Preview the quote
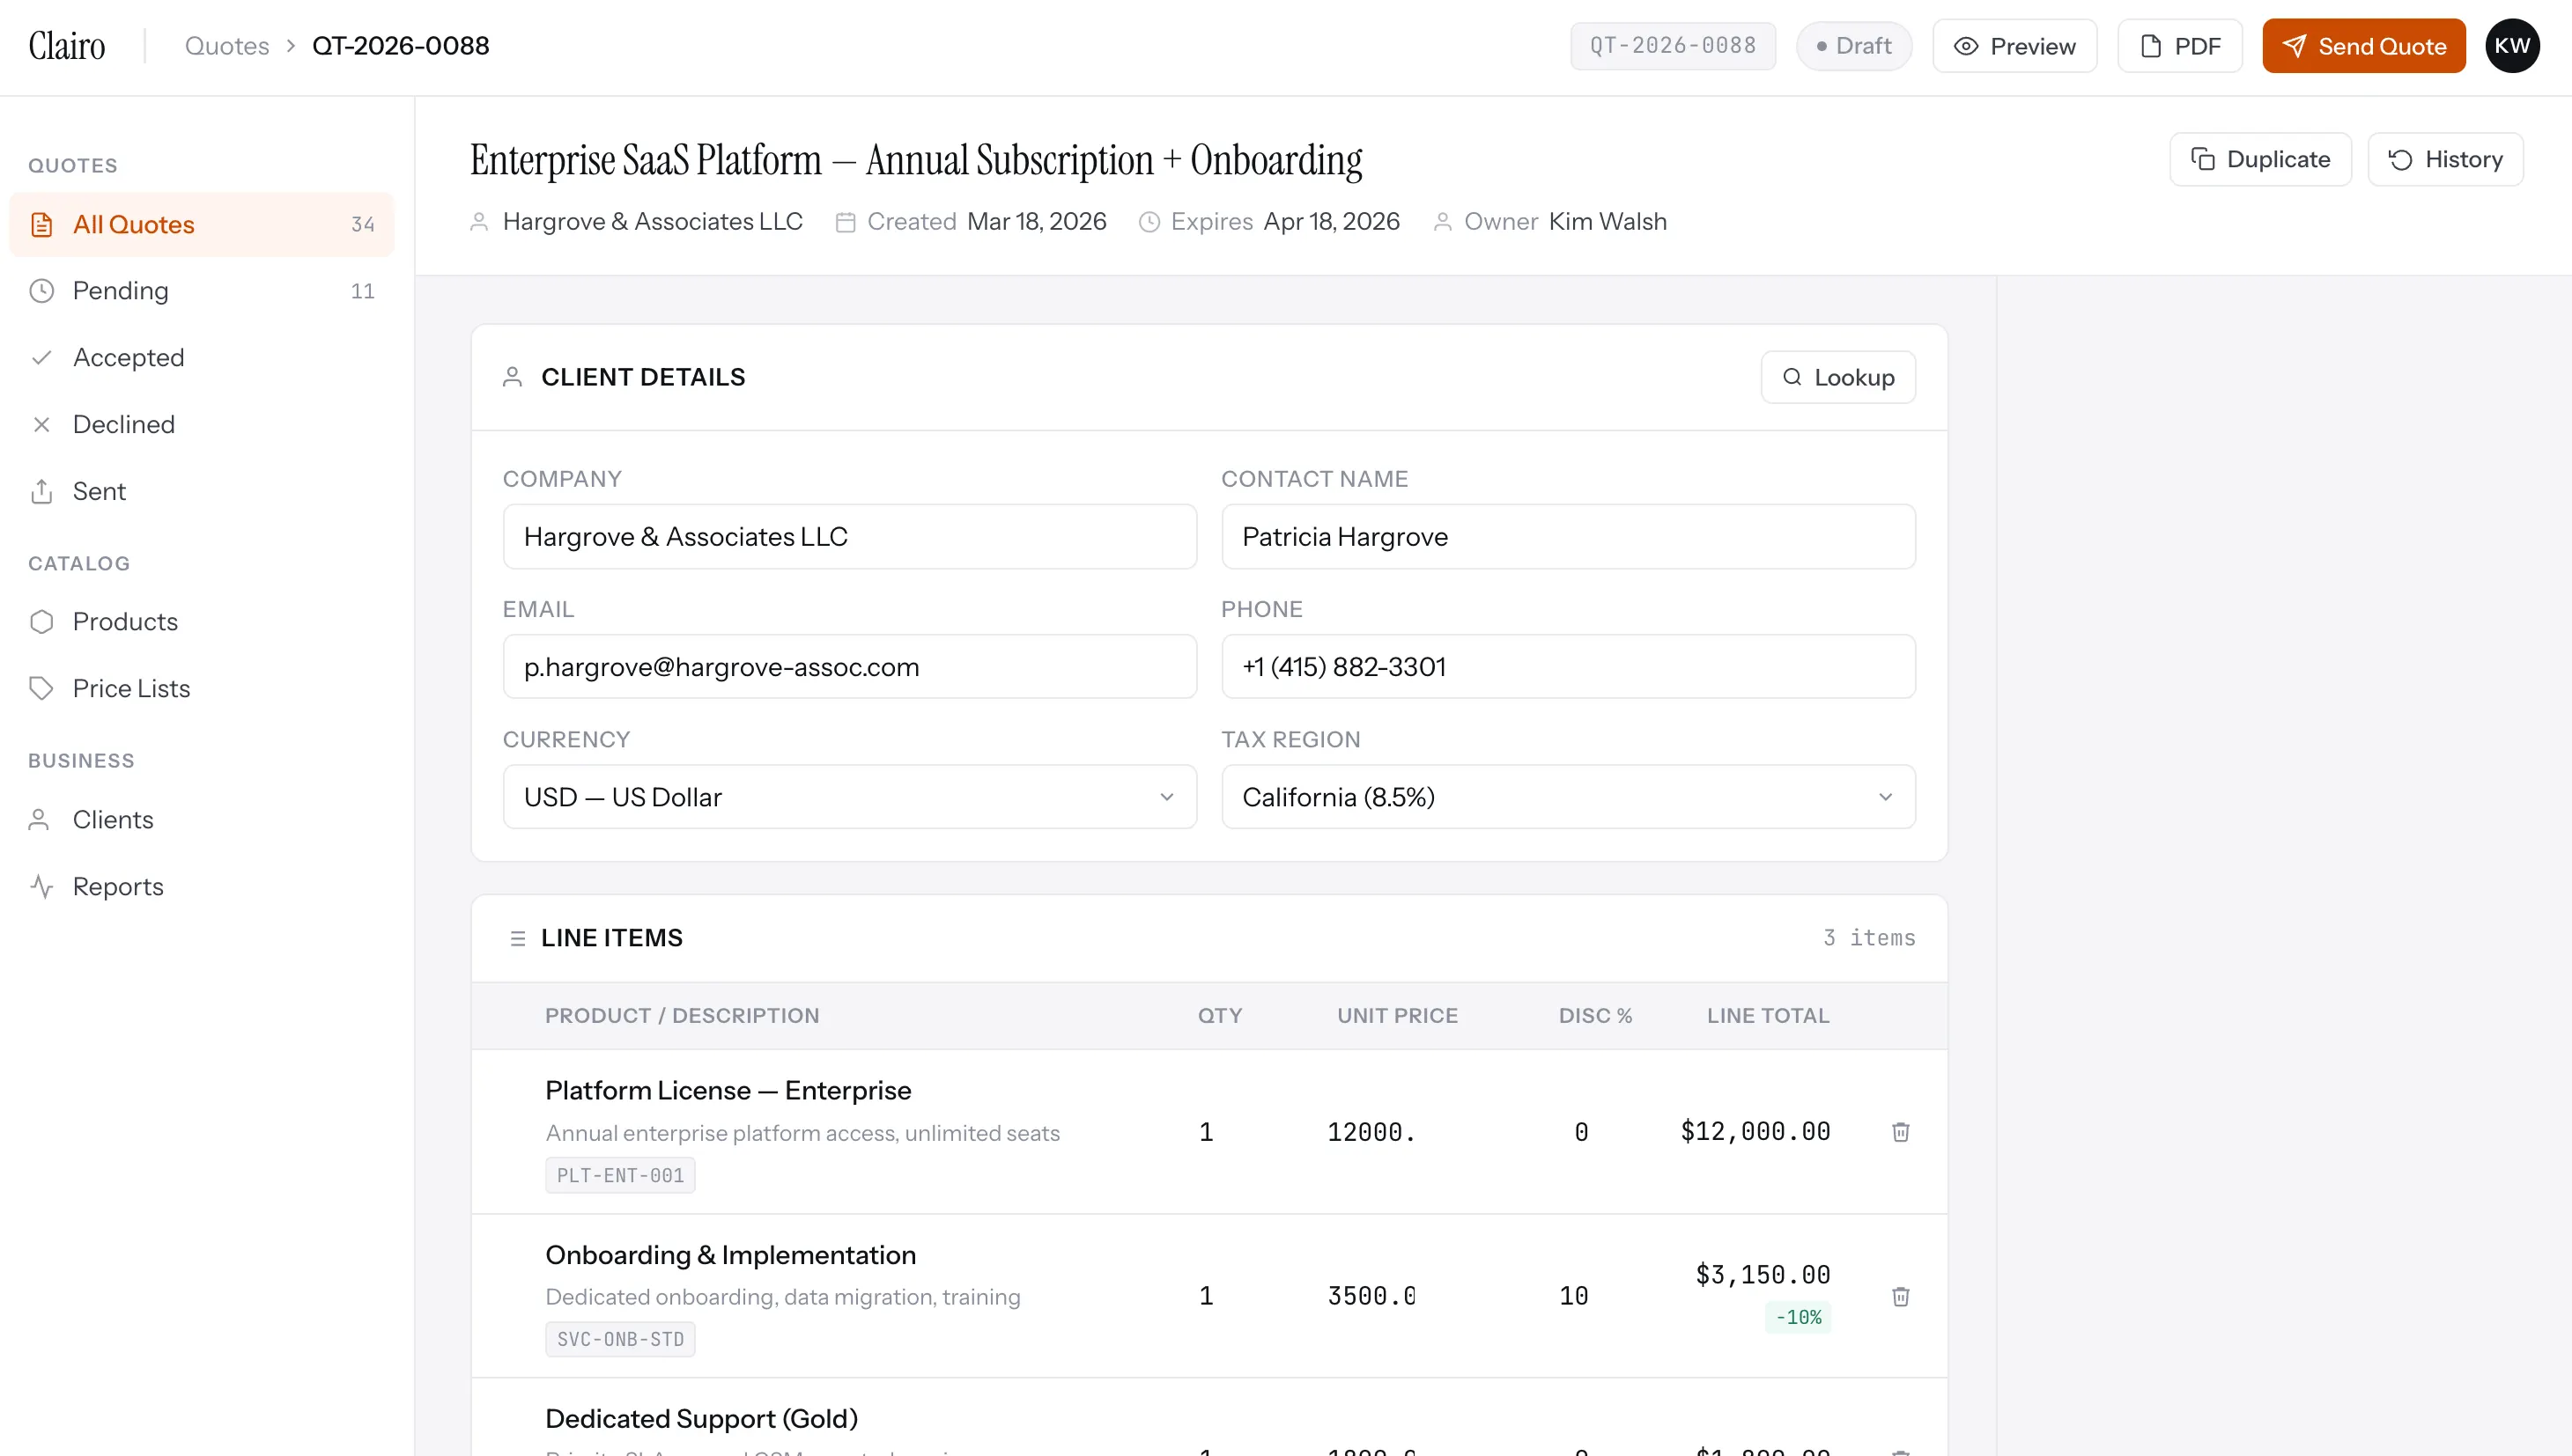 click(2014, 46)
